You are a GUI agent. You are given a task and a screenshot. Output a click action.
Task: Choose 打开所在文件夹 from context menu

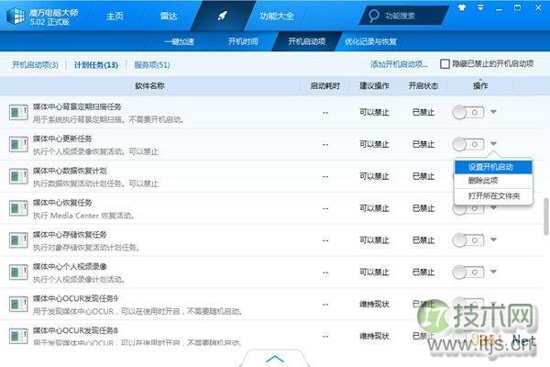point(493,195)
